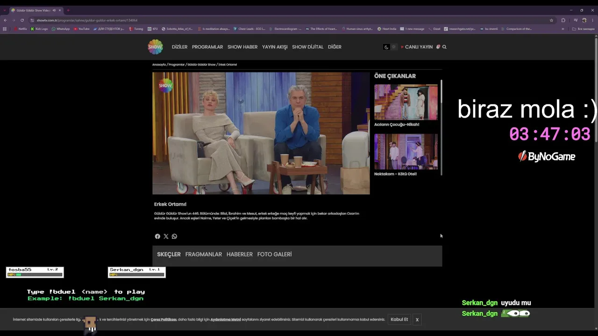Open the Kick Logo bookmark
The height and width of the screenshot is (336, 598).
(39, 29)
